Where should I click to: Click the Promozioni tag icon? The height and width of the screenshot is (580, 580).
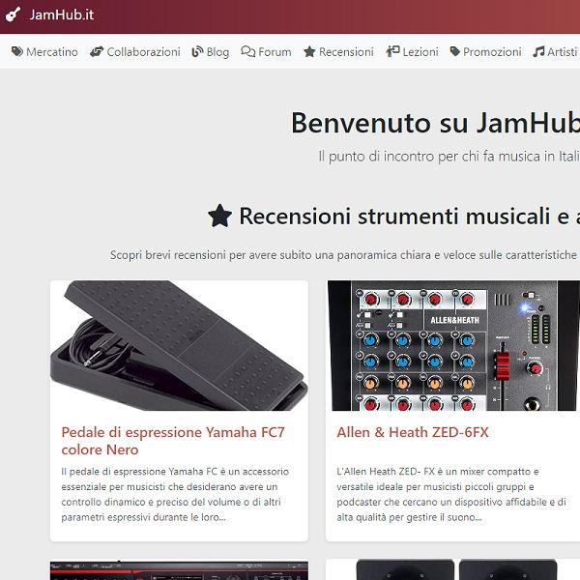tap(455, 51)
